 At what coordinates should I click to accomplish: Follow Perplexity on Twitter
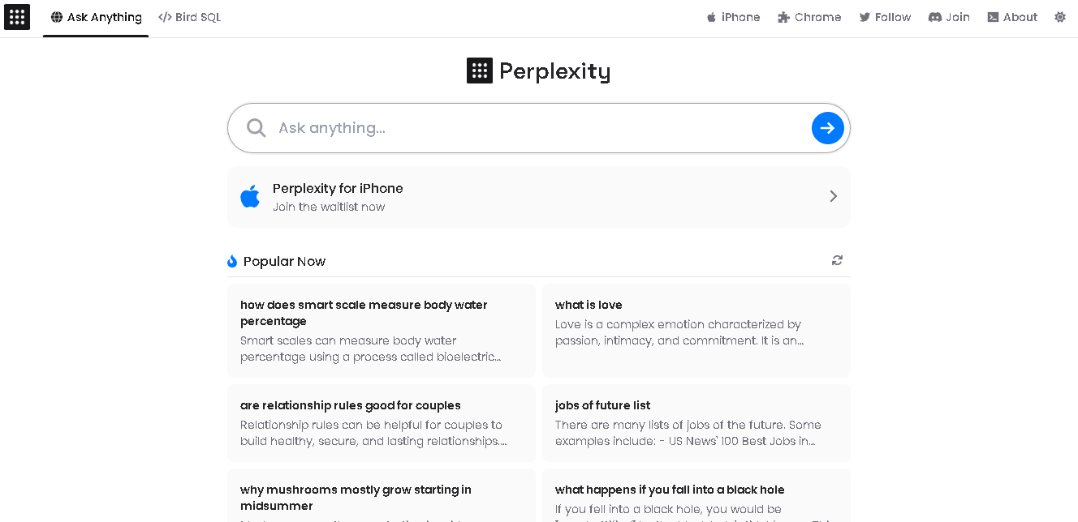click(x=885, y=17)
